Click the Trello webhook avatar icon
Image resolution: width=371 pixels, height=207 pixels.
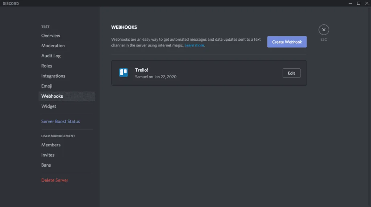coord(123,73)
